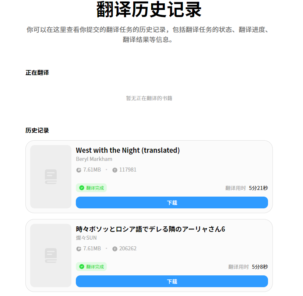The width and height of the screenshot is (303, 296).
Task: Open the 時々ボソッとロシア語でデレる隣のアーリャさん6 title
Action: (150, 229)
